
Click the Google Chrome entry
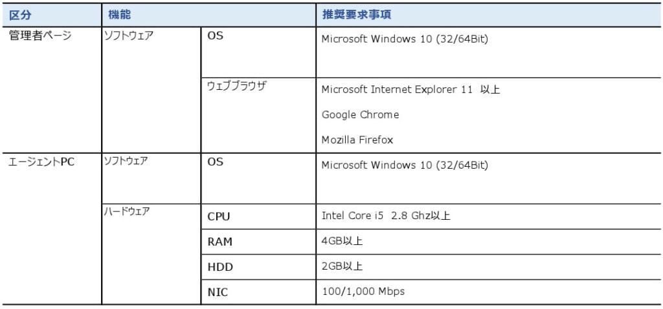pos(360,115)
